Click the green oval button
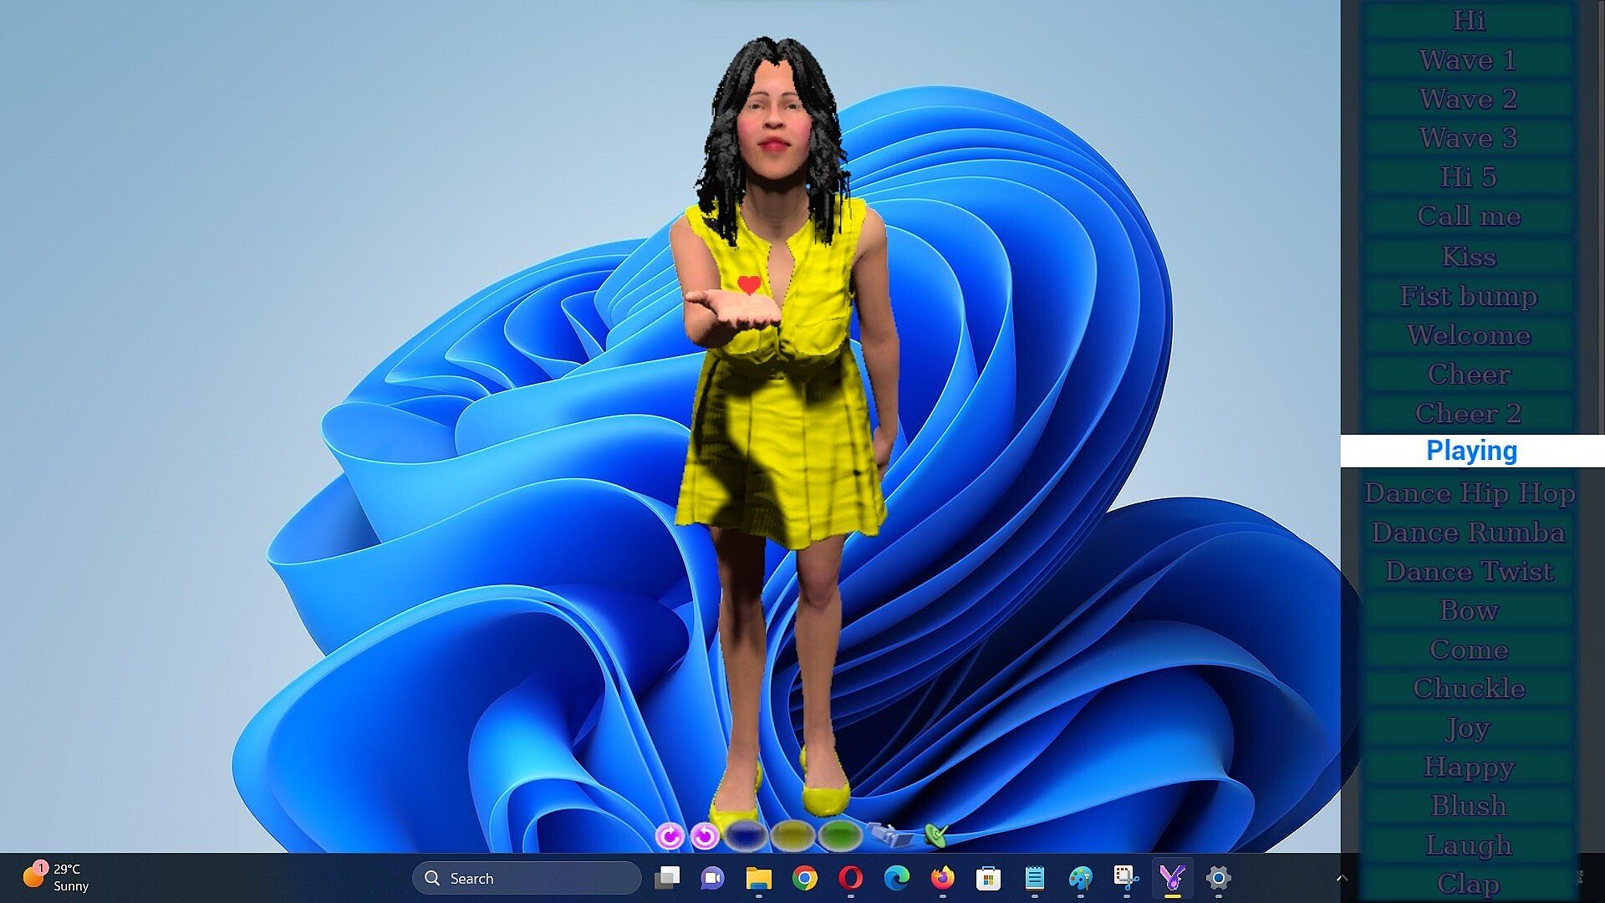 tap(839, 834)
